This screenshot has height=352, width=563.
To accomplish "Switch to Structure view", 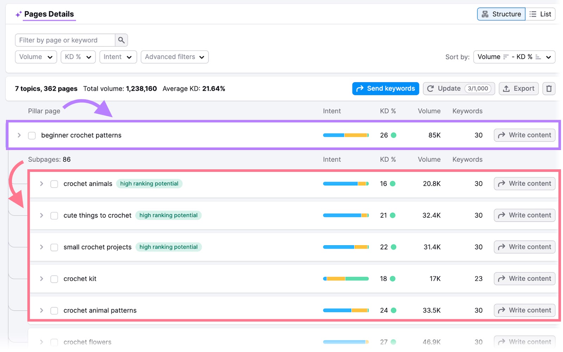I will pos(501,14).
